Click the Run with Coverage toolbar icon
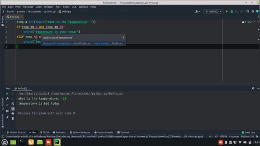Screen dimensions: 260x146 [236, 11]
